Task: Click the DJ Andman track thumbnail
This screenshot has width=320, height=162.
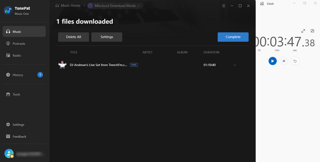Action: coord(62,65)
